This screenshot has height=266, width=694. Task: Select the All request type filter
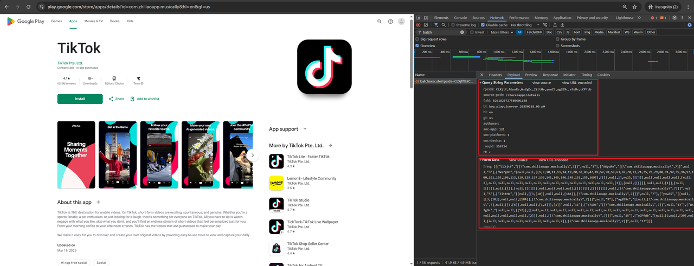click(x=519, y=32)
